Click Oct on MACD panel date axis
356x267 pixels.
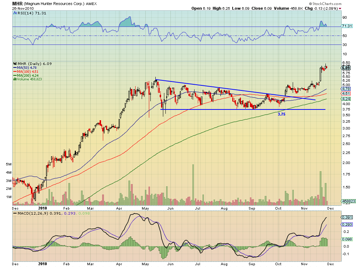click(278, 264)
